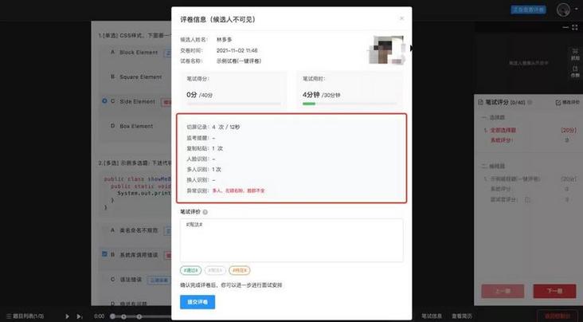Minimize the video panel with the dash icon
Viewport: 583px width, 322px height.
pos(565,27)
